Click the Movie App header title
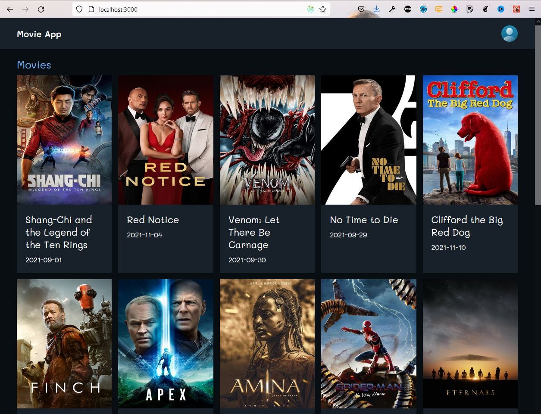Screen dimensions: 541x414 39,34
